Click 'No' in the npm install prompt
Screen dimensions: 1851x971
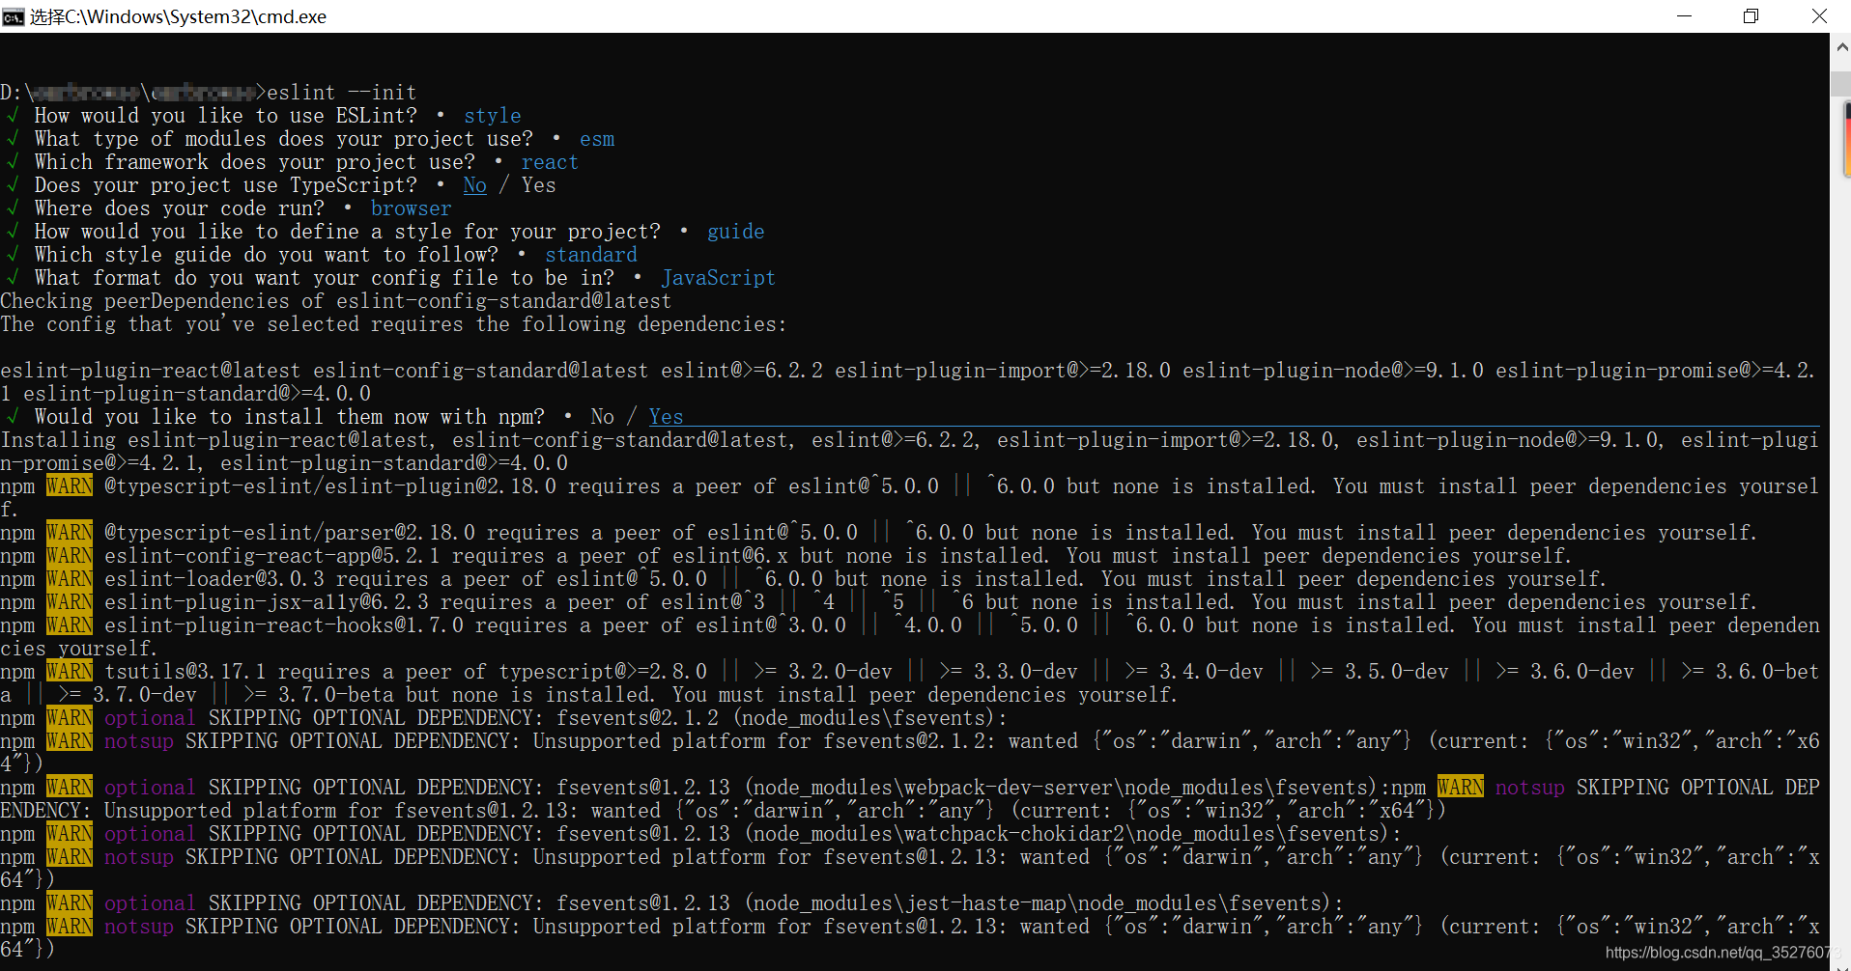pos(603,417)
